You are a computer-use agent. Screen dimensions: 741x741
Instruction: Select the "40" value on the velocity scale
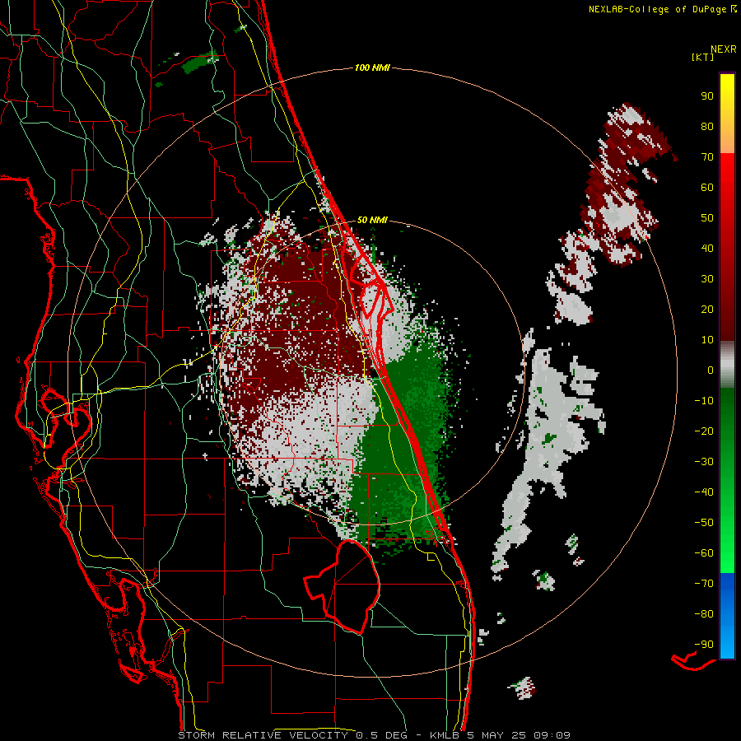pyautogui.click(x=707, y=249)
